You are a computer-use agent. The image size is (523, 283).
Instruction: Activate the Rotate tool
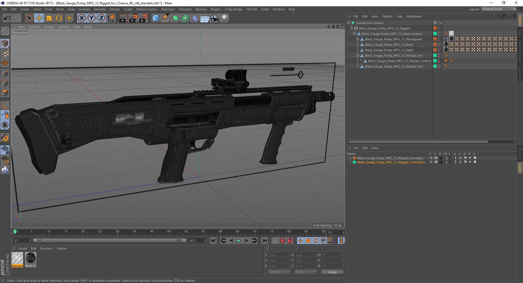click(59, 18)
